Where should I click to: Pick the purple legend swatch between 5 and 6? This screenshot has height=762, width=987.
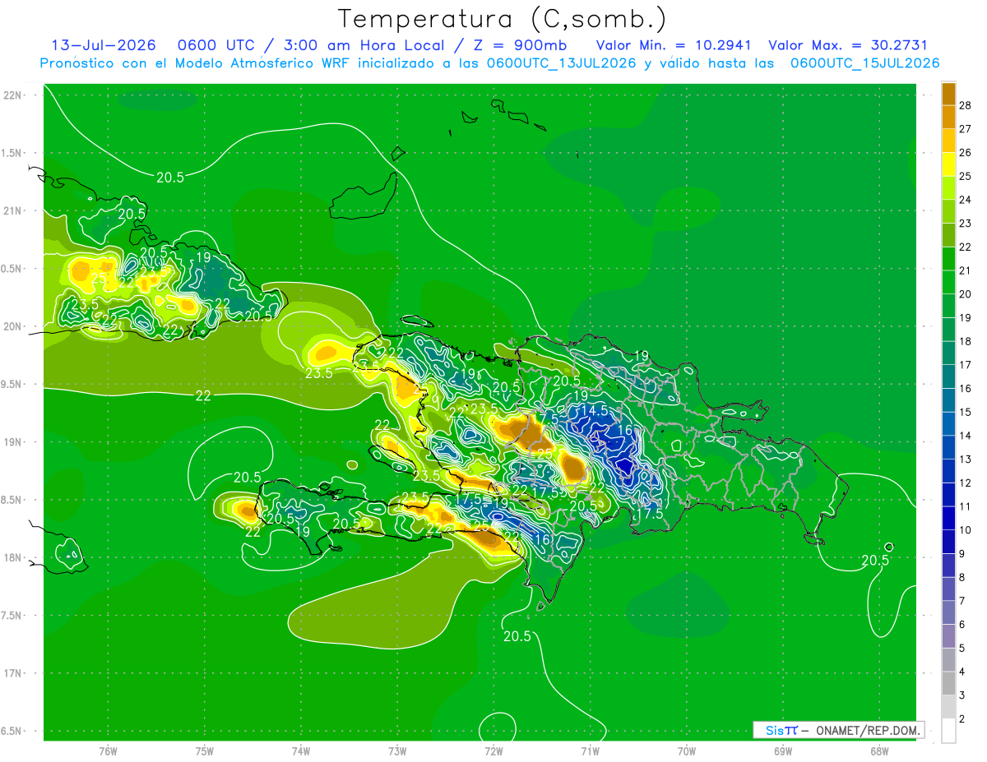pyautogui.click(x=948, y=637)
